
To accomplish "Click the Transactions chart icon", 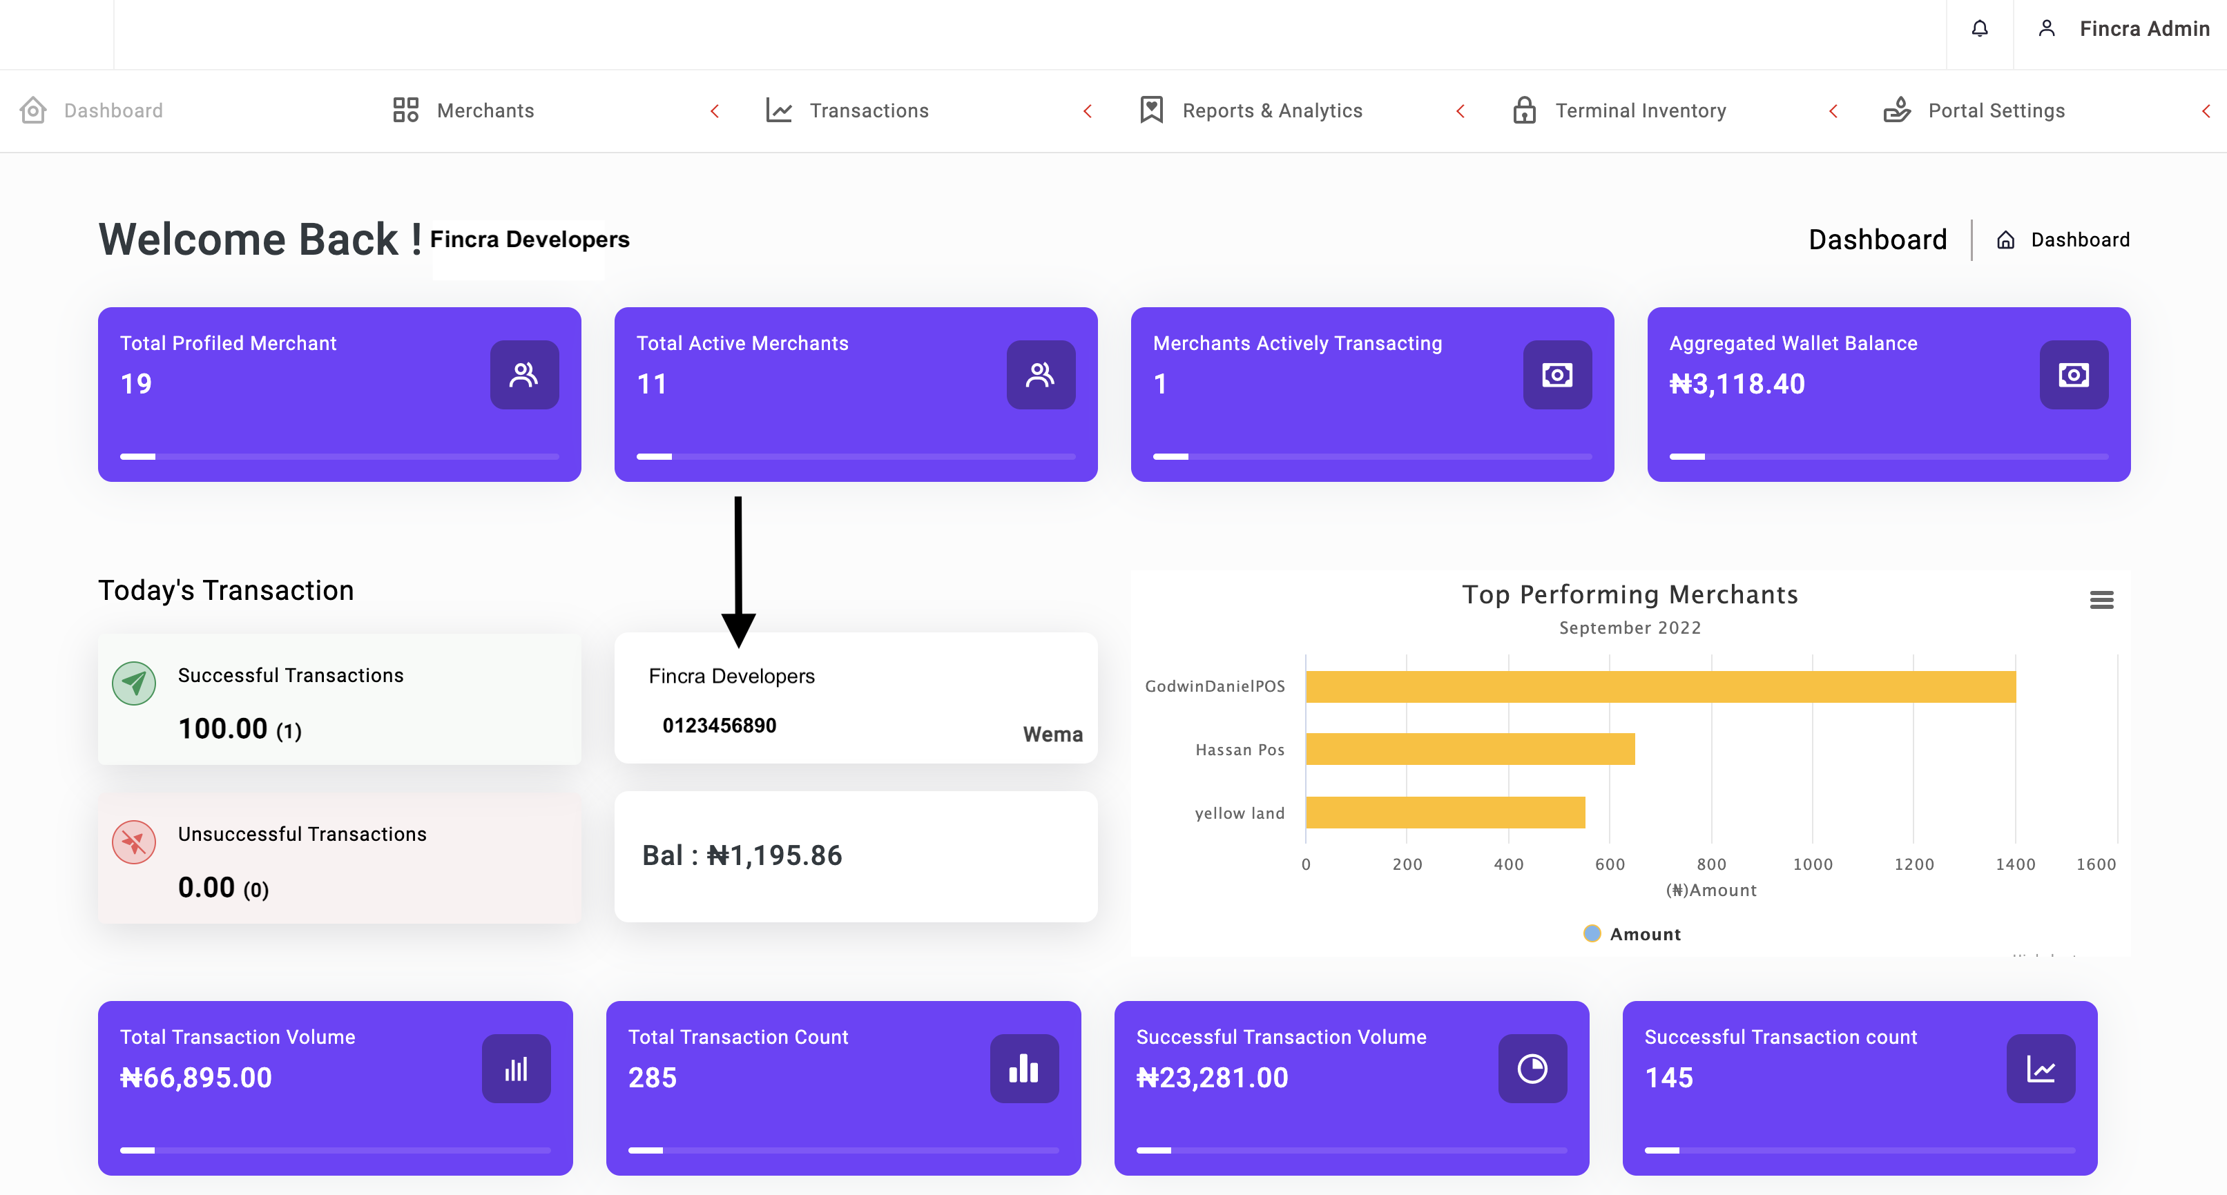I will [x=778, y=110].
